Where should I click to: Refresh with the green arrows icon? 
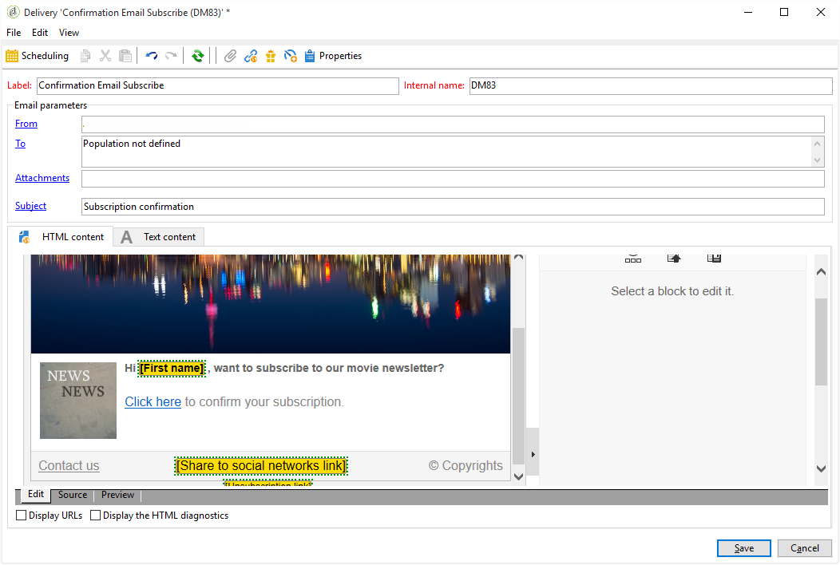click(x=198, y=56)
